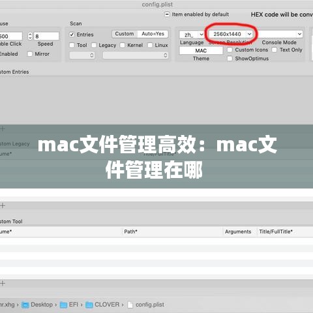Open the CLOVER folder in path bar

(102, 305)
